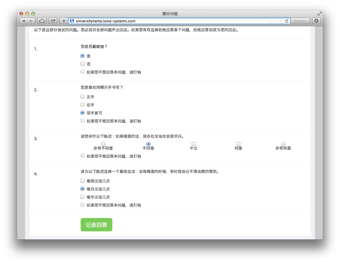Select 每周出现几次 option
This screenshot has width=340, height=263.
(82, 181)
